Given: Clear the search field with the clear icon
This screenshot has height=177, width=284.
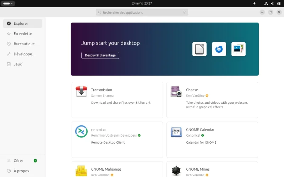Looking at the screenshot, I should click(x=185, y=12).
